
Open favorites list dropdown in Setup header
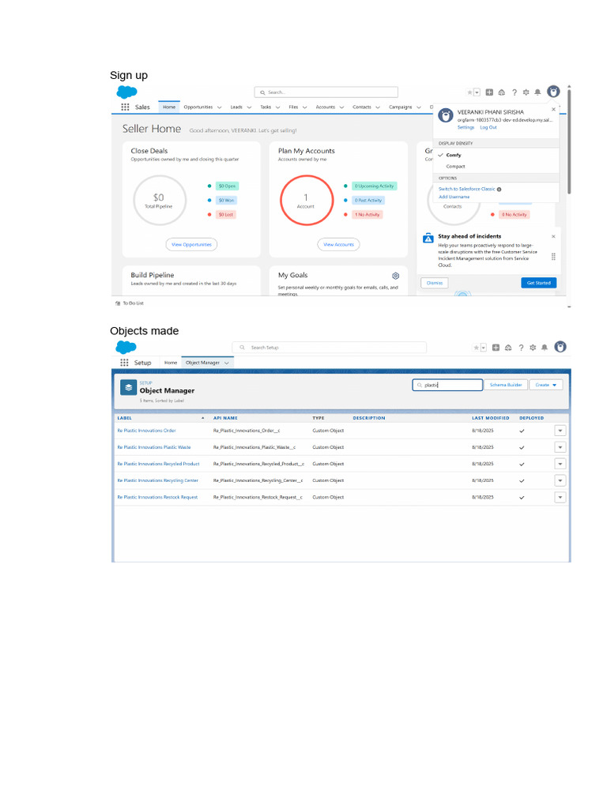pyautogui.click(x=484, y=348)
